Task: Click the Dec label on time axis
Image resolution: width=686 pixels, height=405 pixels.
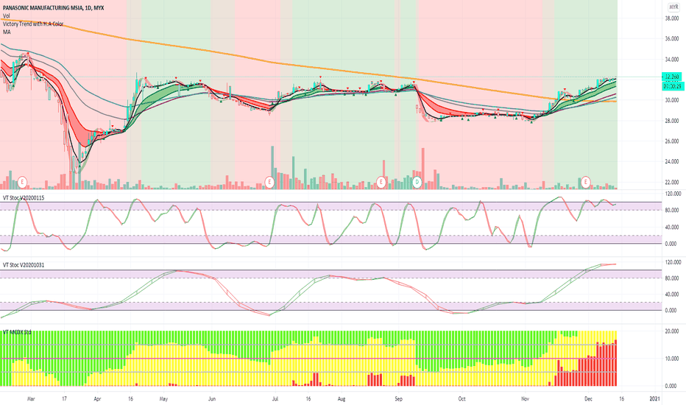Action: click(588, 399)
